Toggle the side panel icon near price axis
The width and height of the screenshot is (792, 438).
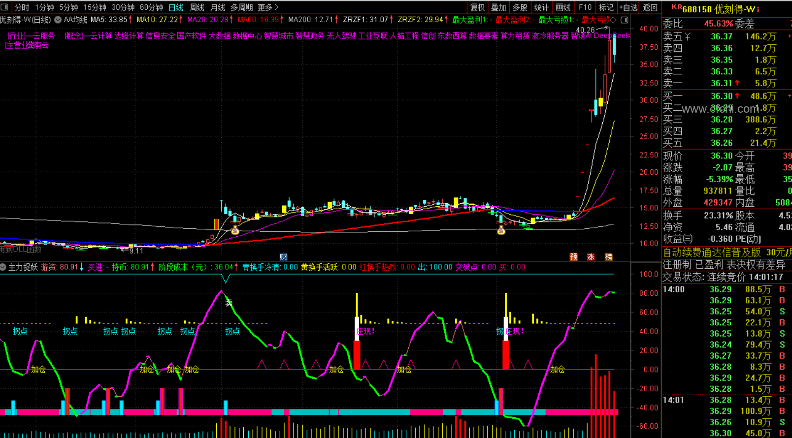(625, 20)
